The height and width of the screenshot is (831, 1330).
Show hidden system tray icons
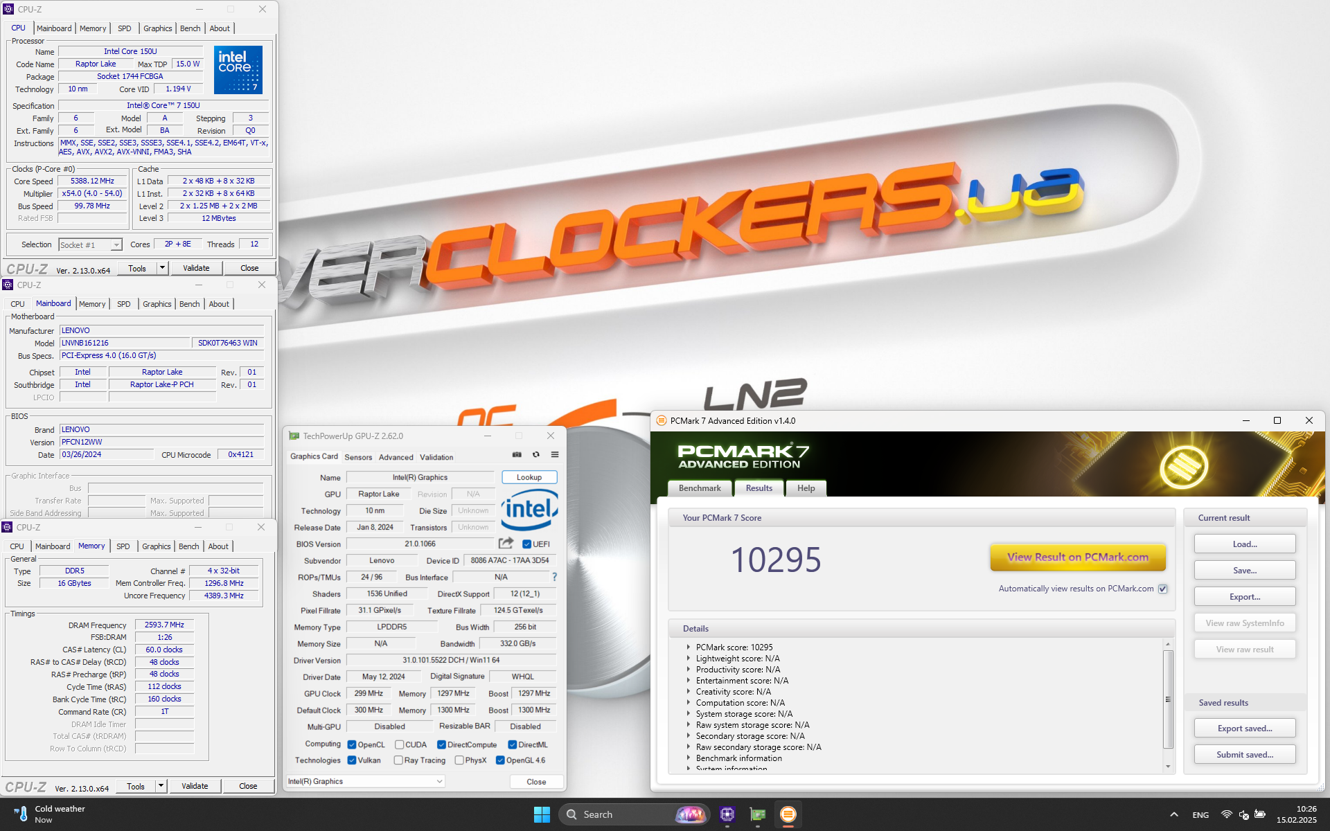[1174, 814]
